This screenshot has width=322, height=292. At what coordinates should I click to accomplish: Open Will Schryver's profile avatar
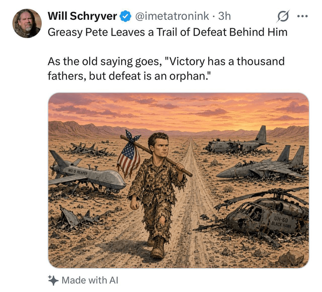(27, 23)
